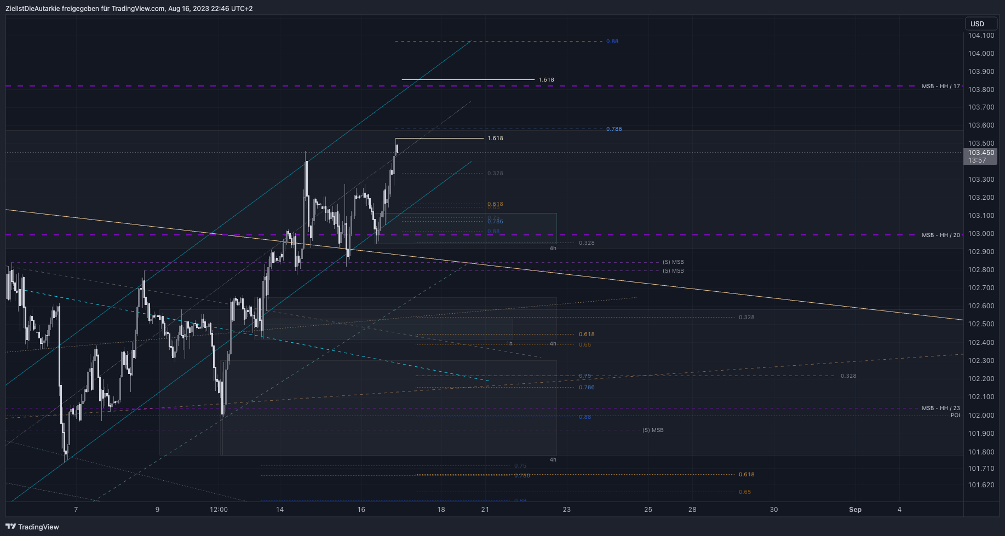Click date 9 on the time axis
The height and width of the screenshot is (536, 1005).
click(x=157, y=510)
